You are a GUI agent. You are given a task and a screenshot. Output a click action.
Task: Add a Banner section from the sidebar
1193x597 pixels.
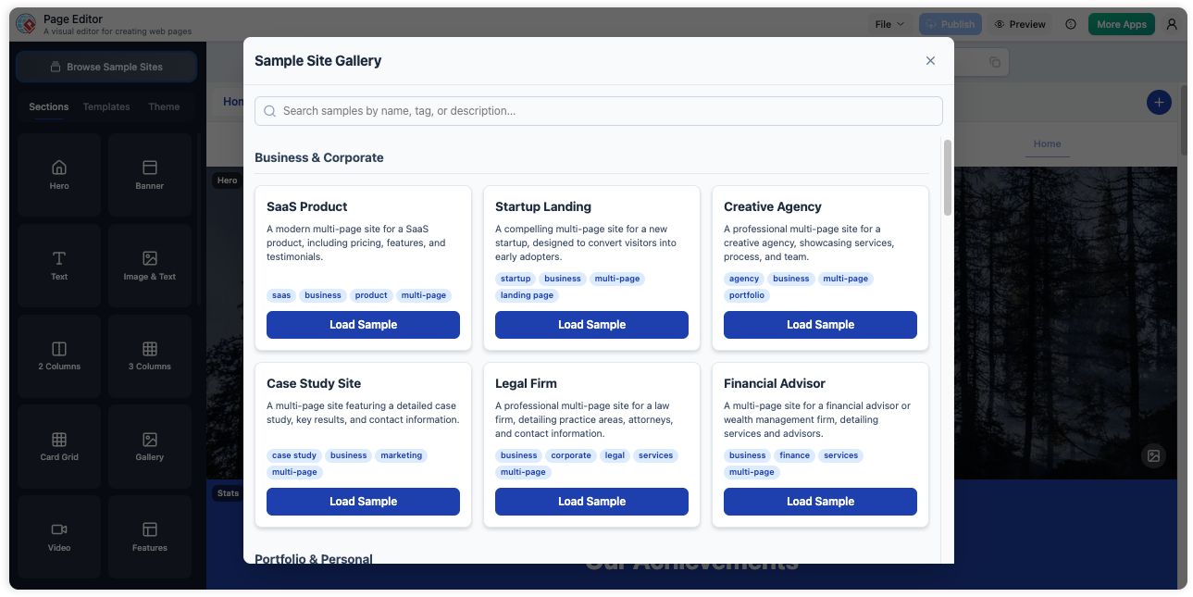tap(149, 174)
